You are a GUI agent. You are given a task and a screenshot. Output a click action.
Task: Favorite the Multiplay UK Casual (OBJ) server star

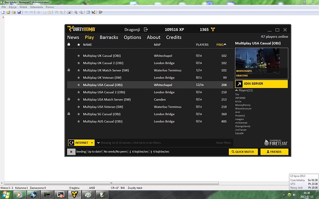[79, 55]
